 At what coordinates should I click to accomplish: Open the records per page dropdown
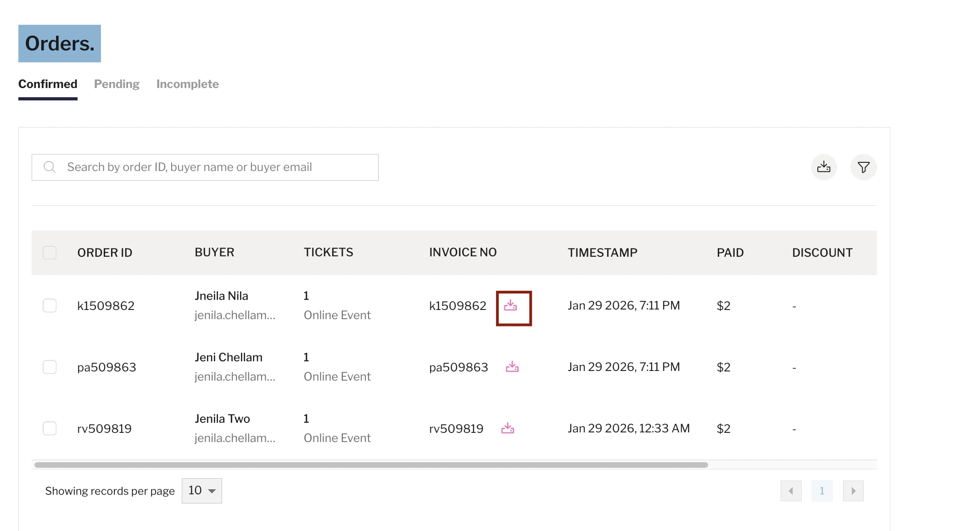(201, 491)
